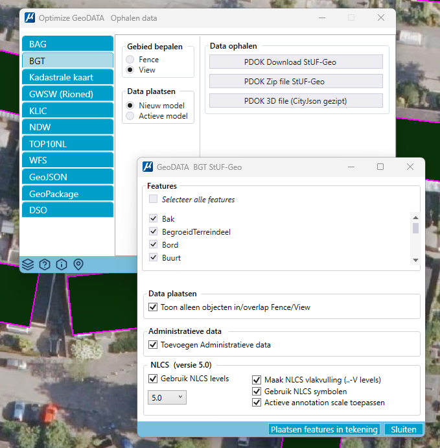The width and height of the screenshot is (440, 448).
Task: Select the Fence radio option
Action: pos(130,60)
